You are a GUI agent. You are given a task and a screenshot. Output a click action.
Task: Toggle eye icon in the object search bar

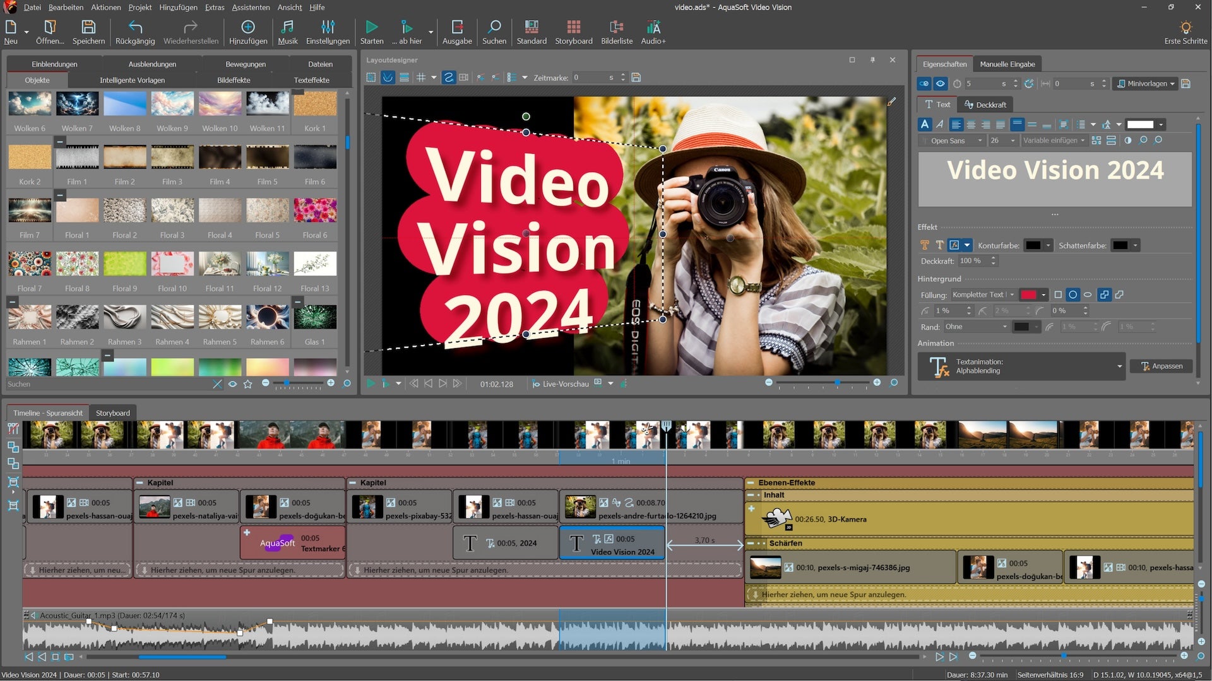232,383
